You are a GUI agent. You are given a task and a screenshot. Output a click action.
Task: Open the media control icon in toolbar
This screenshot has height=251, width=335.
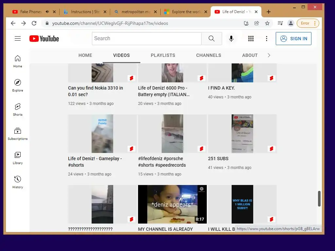tap(280, 23)
